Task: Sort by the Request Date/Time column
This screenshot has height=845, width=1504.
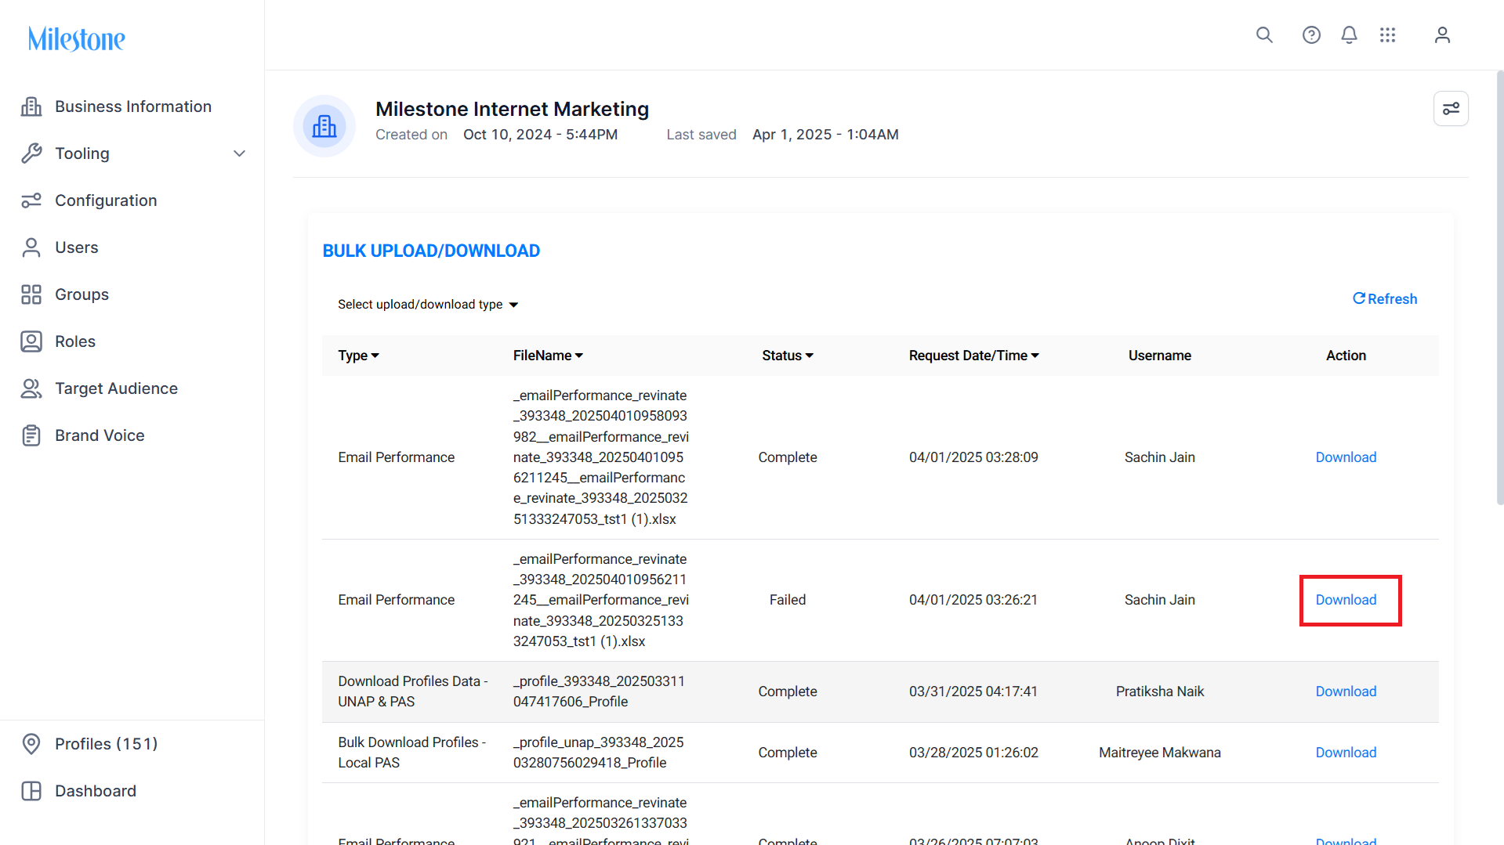Action: (x=974, y=356)
